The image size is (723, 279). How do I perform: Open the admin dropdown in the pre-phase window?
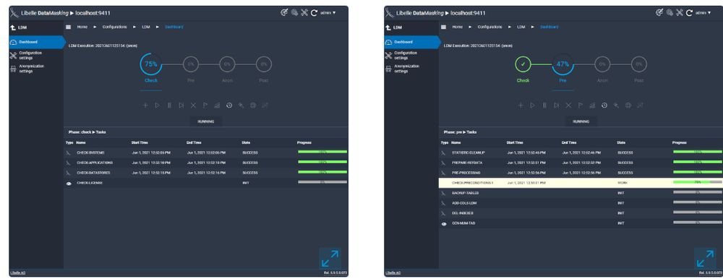pos(703,13)
